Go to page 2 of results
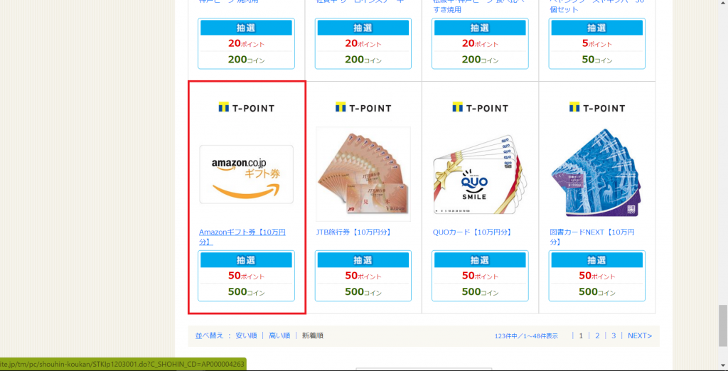728x371 pixels. tap(597, 335)
